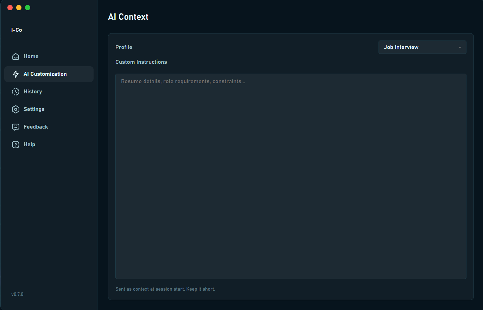Click the AI Customization lightning bolt icon
Screen dimensions: 483x310
(15, 74)
